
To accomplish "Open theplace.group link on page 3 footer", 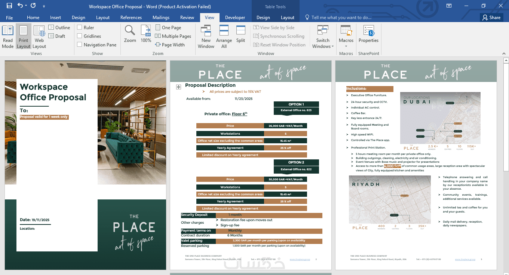I will pos(465,259).
